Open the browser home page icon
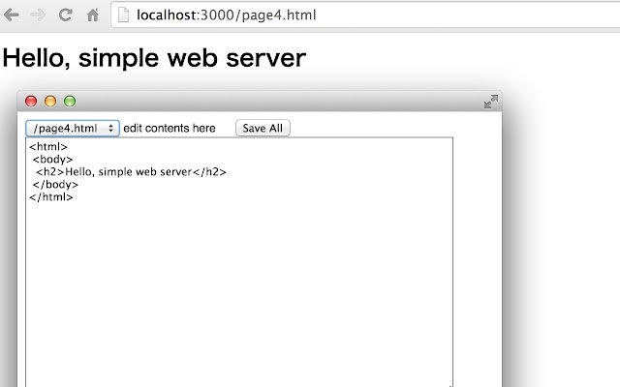 pyautogui.click(x=93, y=15)
